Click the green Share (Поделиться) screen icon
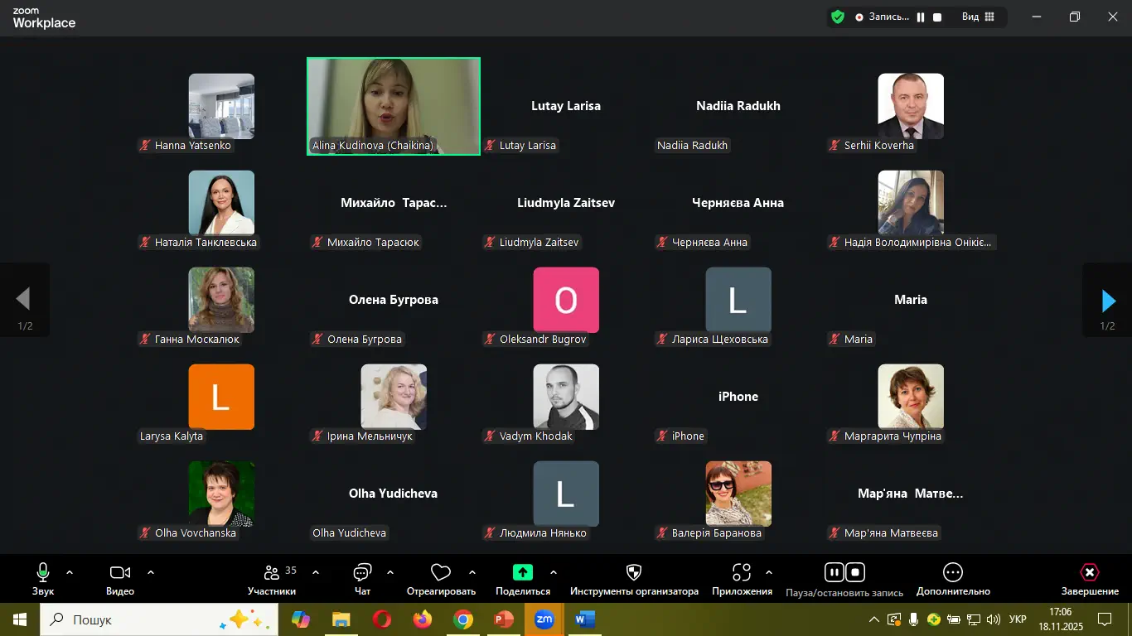This screenshot has width=1132, height=636. tap(522, 572)
